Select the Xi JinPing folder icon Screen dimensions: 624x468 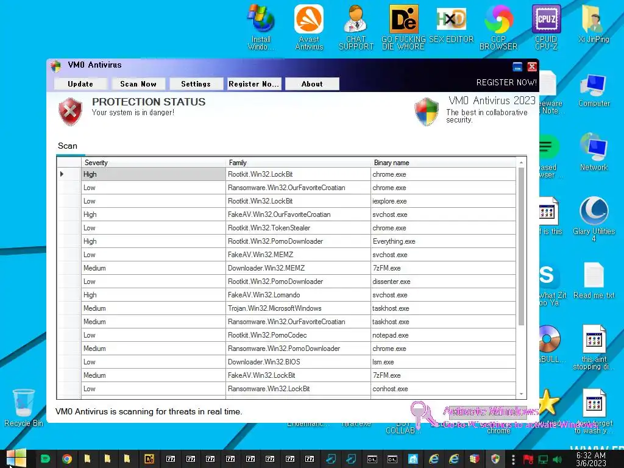(594, 24)
